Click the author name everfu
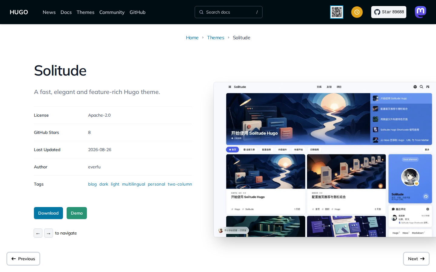 click(x=94, y=167)
